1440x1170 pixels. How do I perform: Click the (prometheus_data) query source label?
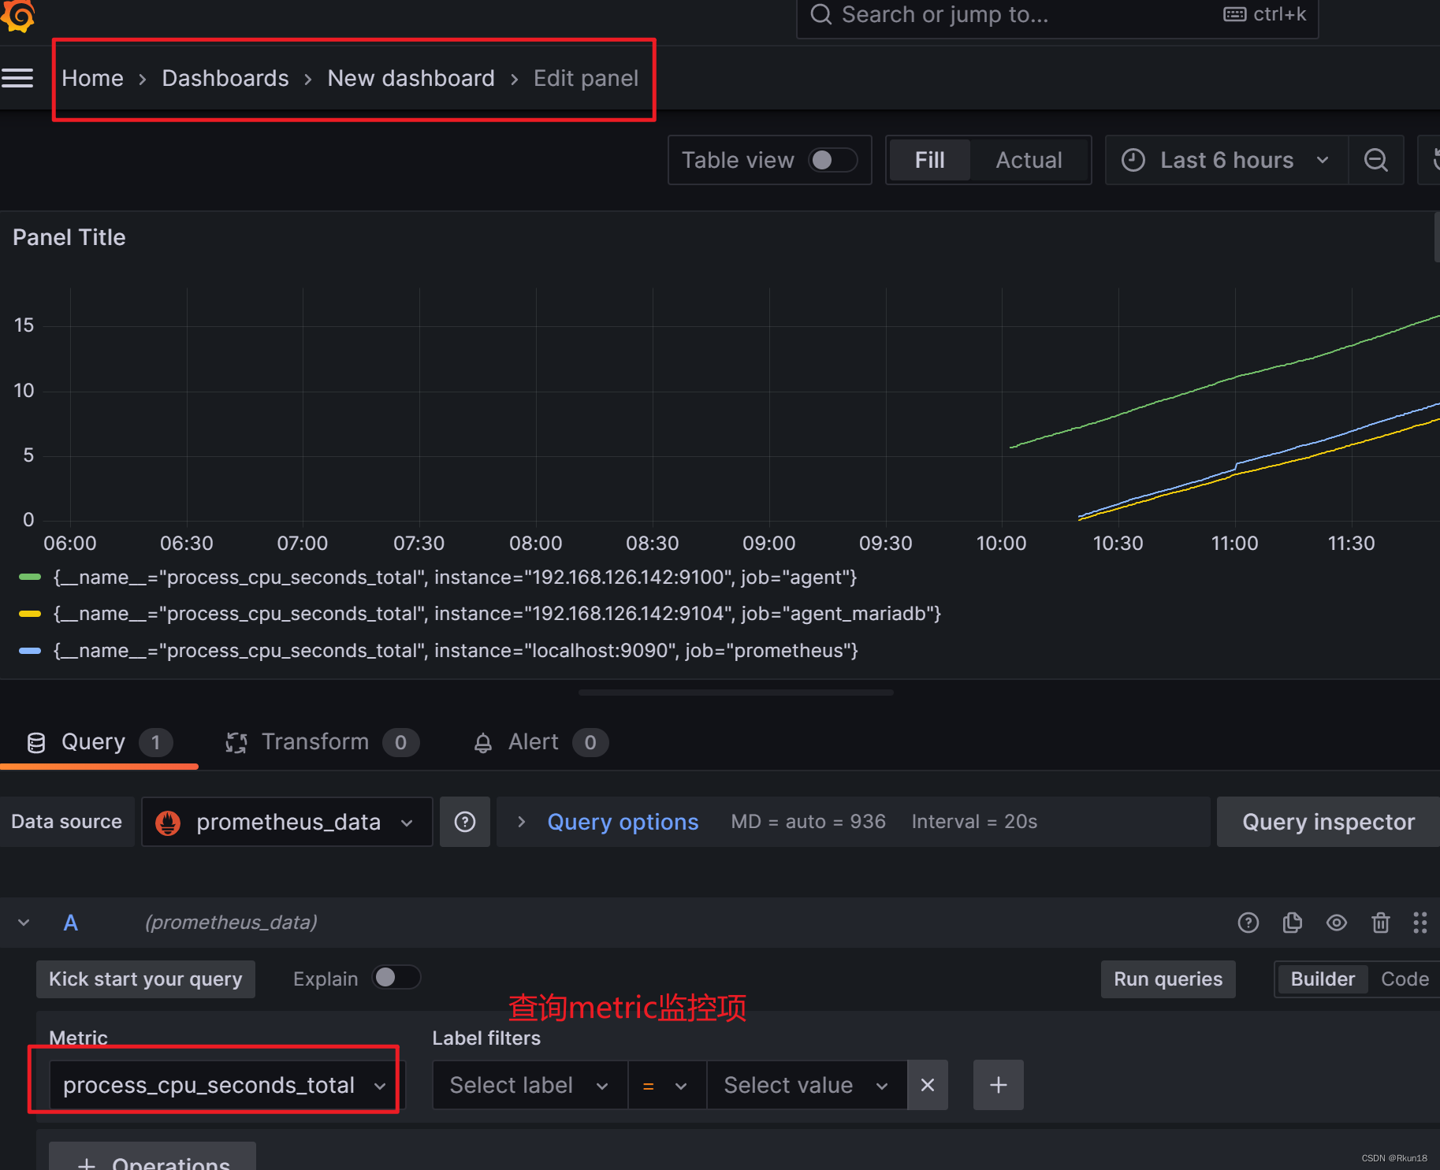pyautogui.click(x=231, y=923)
